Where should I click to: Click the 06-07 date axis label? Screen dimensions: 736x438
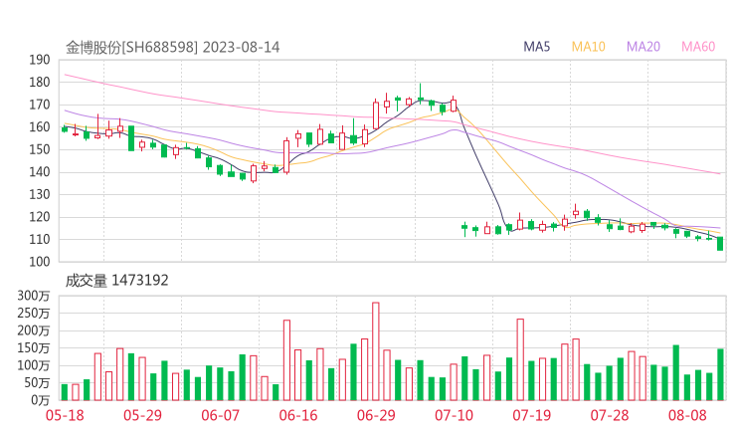pyautogui.click(x=220, y=415)
